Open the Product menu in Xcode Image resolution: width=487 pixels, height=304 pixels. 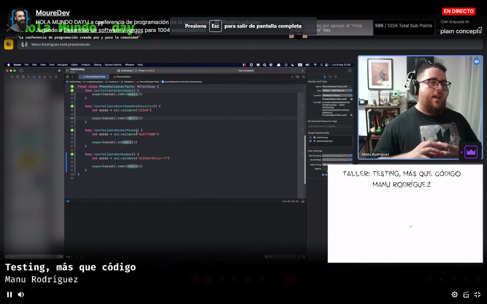tap(86, 65)
